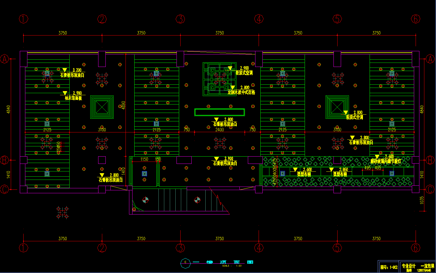Click the vertical 4890 dimension text
Viewport: 436px width, 273px height.
123,105
